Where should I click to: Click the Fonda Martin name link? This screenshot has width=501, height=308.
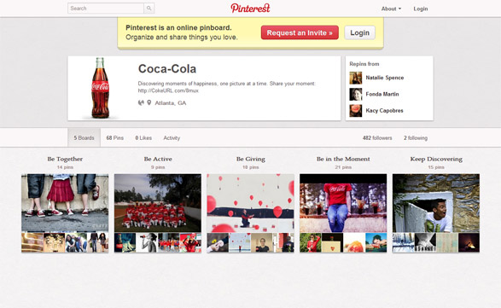pyautogui.click(x=382, y=94)
